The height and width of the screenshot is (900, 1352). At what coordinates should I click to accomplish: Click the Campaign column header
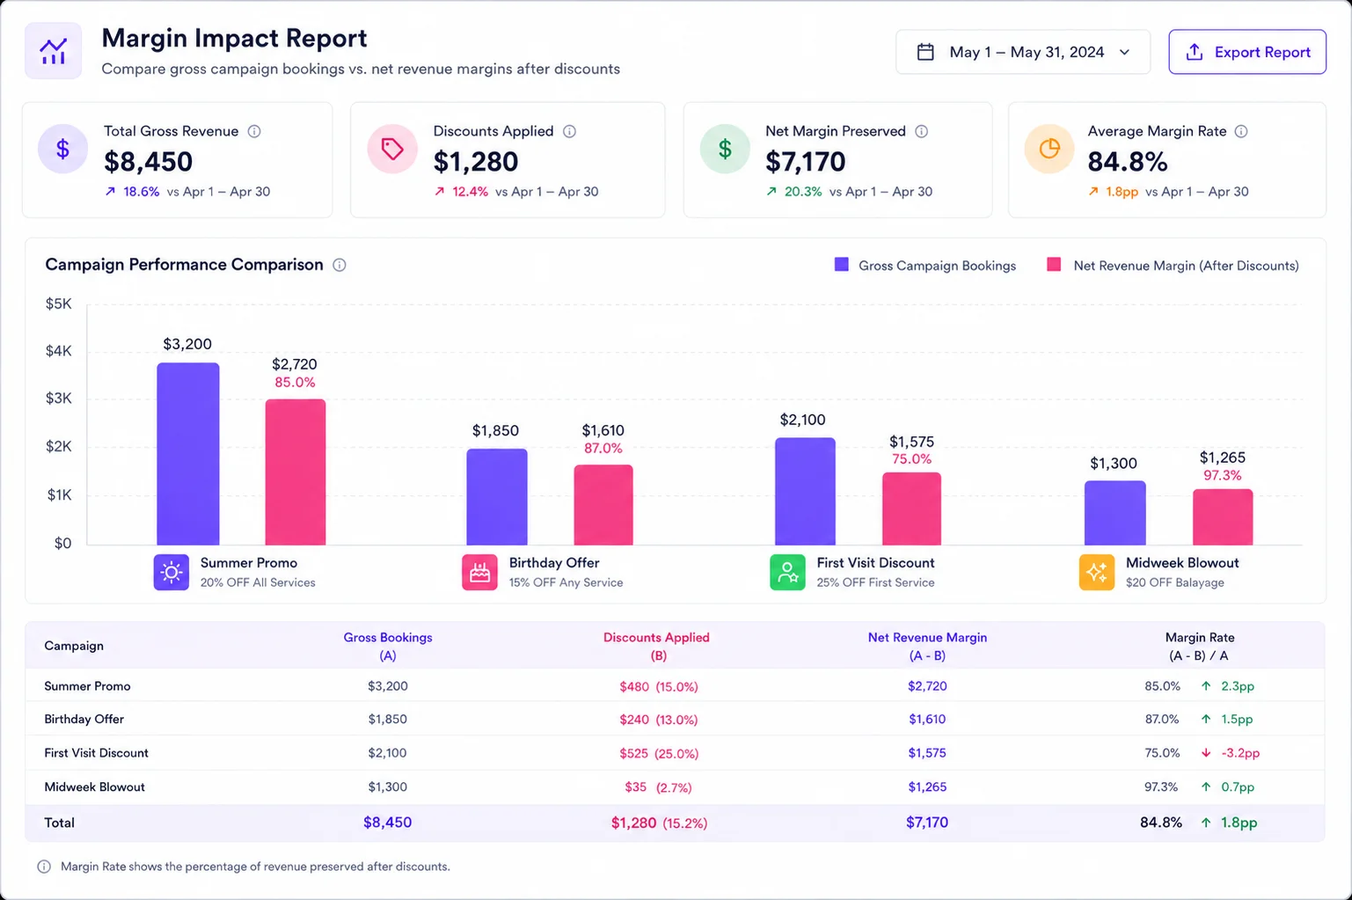pyautogui.click(x=74, y=646)
